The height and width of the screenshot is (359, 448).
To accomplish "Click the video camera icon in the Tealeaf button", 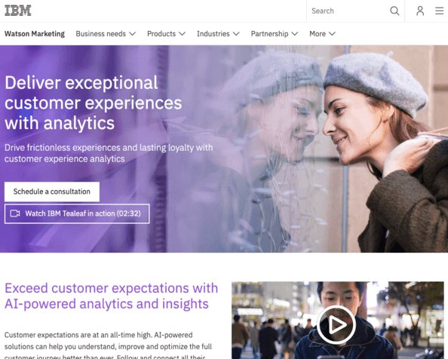I will [x=15, y=213].
